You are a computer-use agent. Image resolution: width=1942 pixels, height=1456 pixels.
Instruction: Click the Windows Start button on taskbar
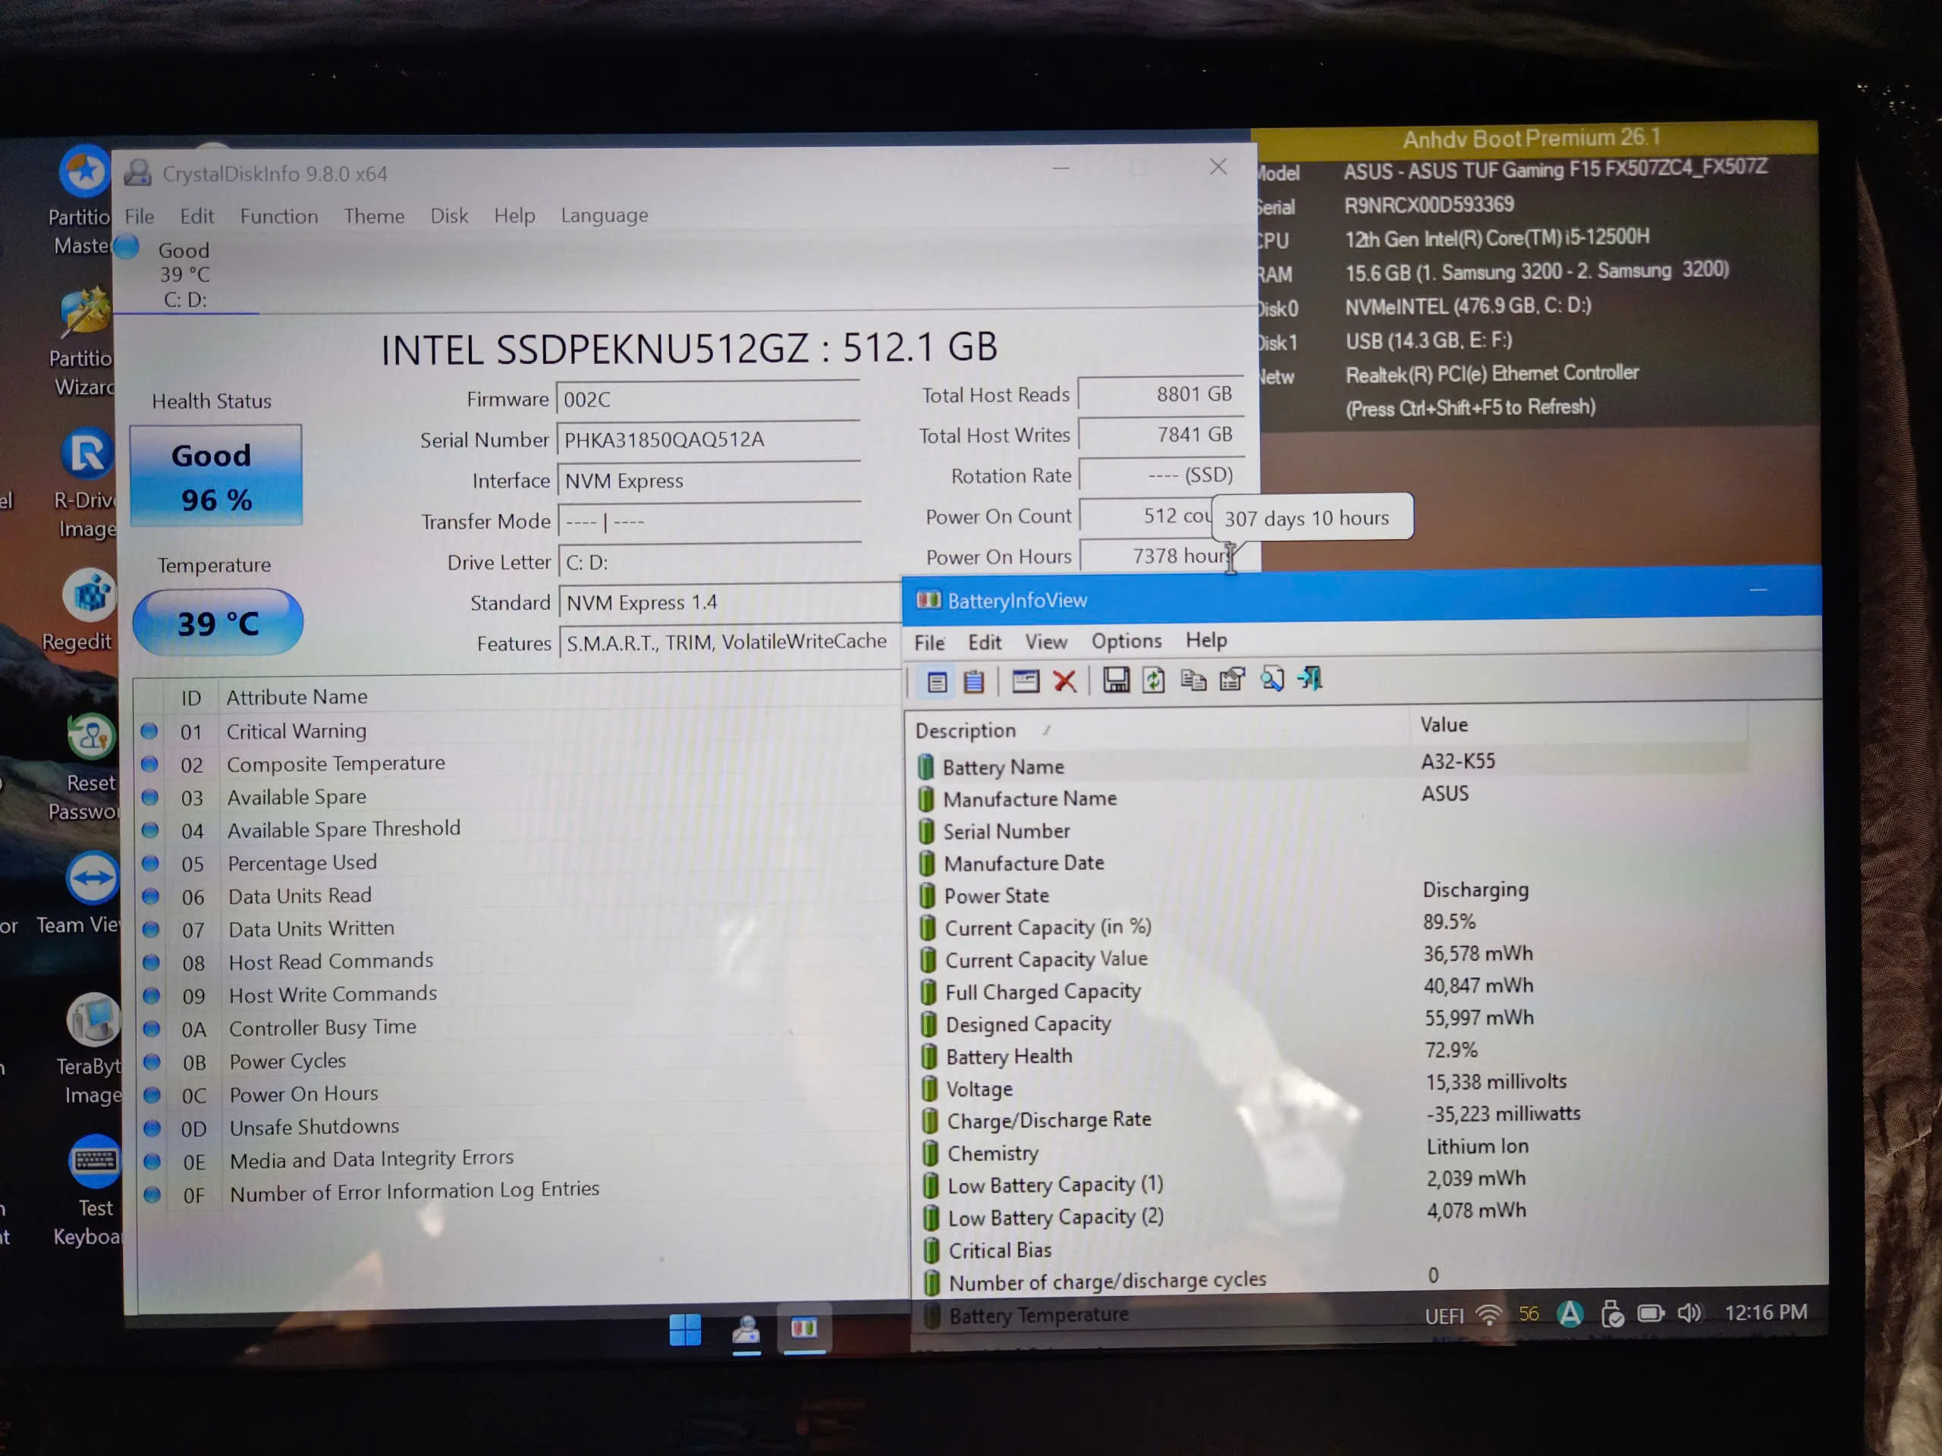click(685, 1329)
